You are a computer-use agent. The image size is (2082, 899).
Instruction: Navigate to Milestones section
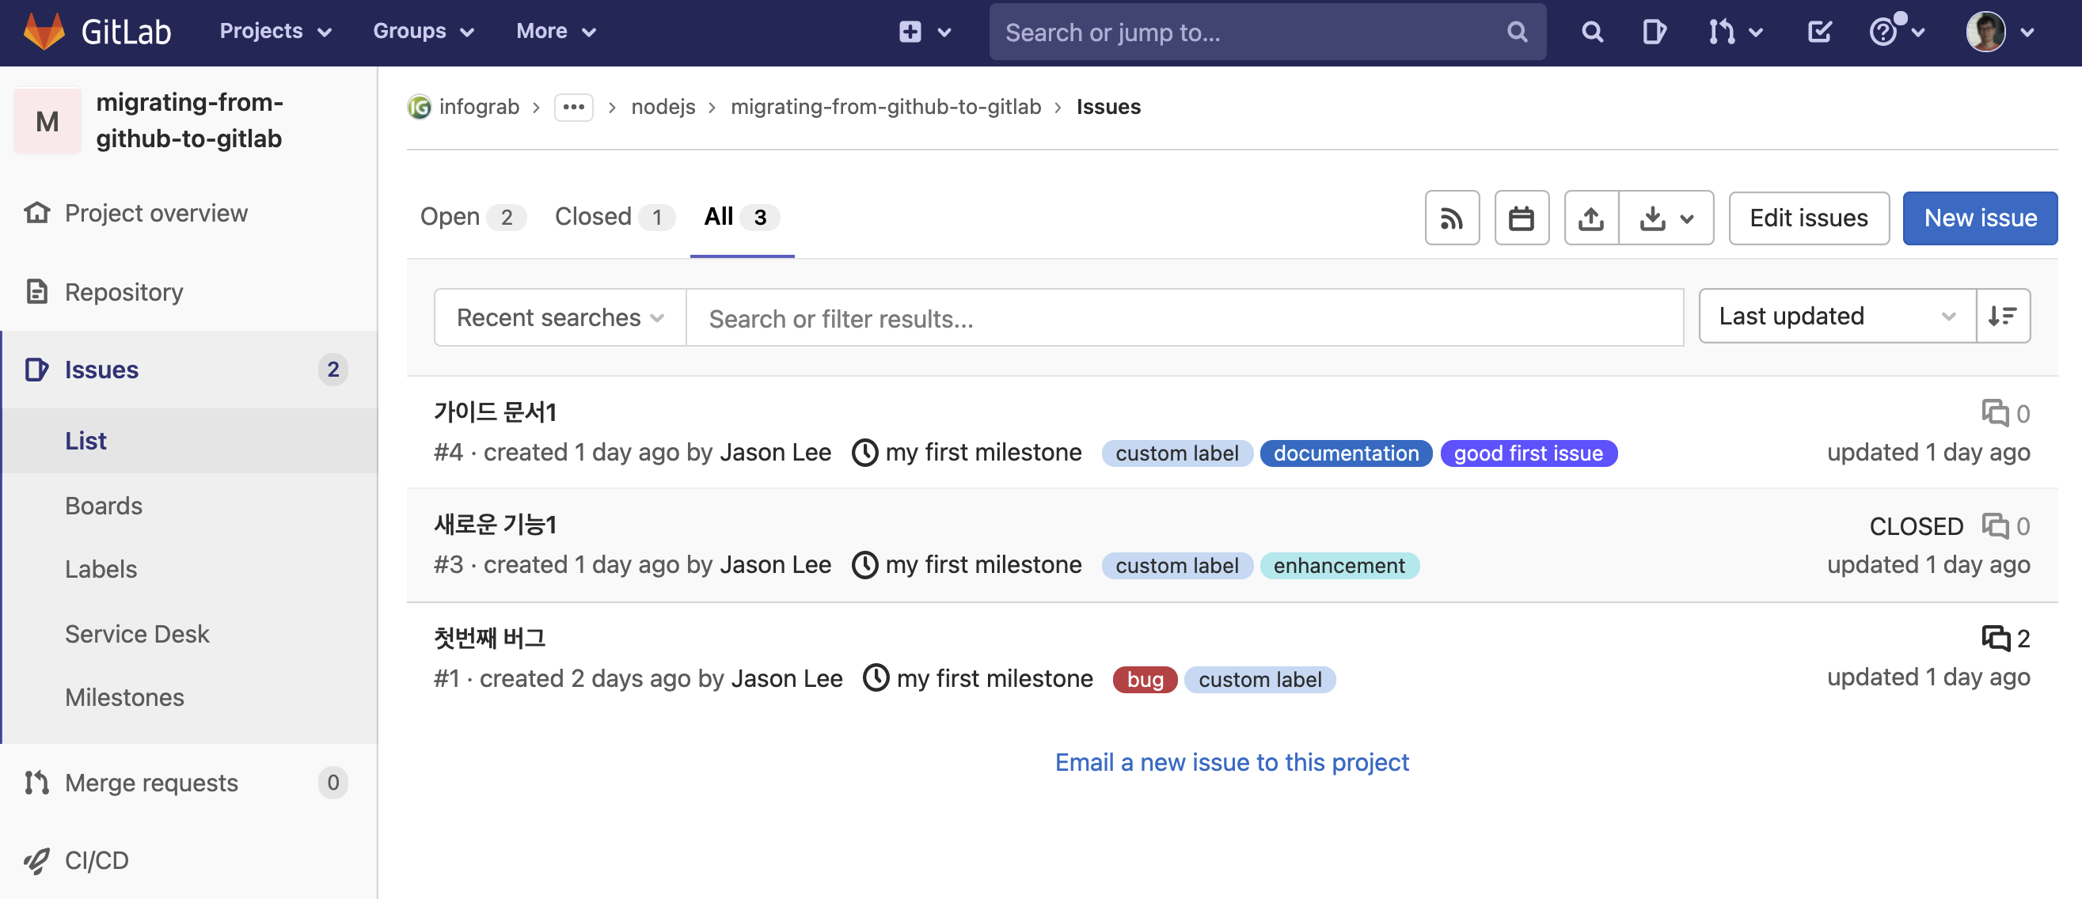click(125, 696)
